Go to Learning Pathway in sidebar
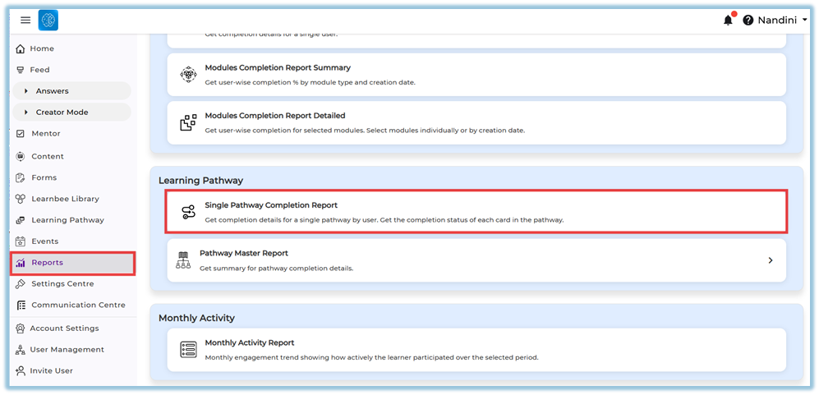This screenshot has width=819, height=395. 67,220
